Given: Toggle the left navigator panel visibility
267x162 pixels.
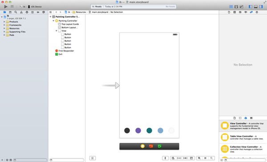Looking at the screenshot, I should 251,7.
